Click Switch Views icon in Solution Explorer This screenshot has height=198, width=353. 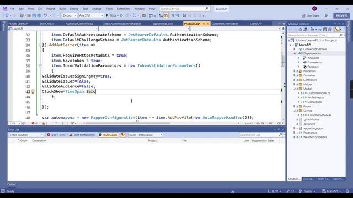(305, 30)
